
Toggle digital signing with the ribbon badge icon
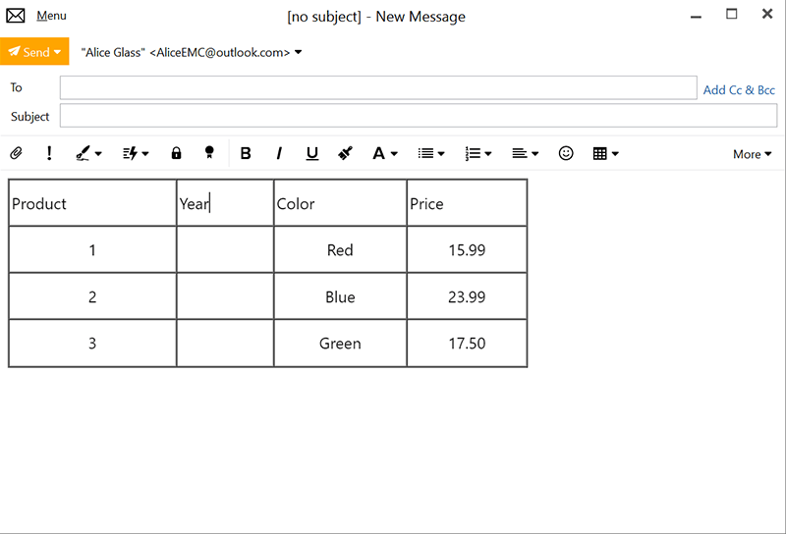click(209, 153)
